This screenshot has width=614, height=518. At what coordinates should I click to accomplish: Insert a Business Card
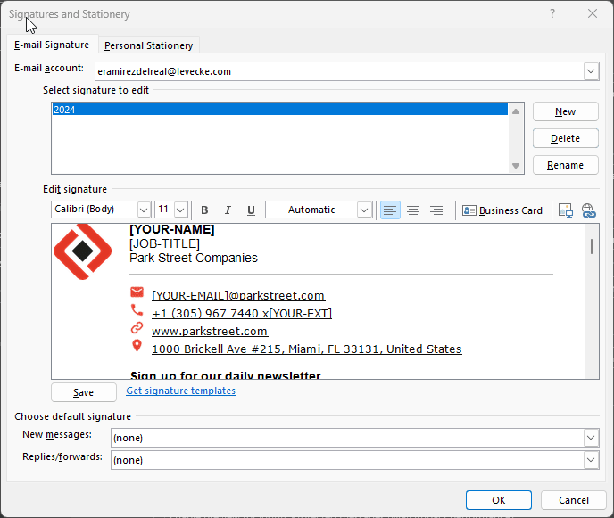click(x=502, y=210)
